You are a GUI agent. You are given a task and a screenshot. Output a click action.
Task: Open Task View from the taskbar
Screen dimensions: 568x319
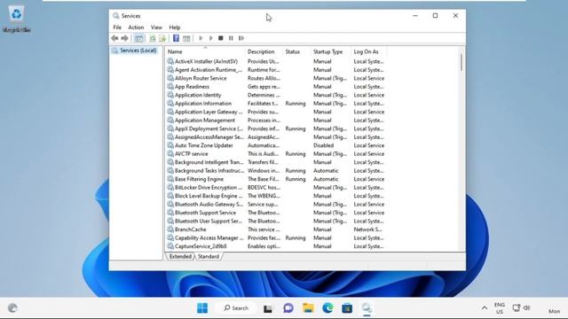[268, 308]
